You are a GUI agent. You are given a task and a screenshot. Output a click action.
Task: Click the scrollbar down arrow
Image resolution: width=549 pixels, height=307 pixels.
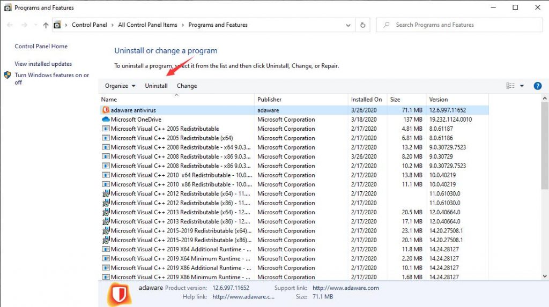(x=545, y=276)
